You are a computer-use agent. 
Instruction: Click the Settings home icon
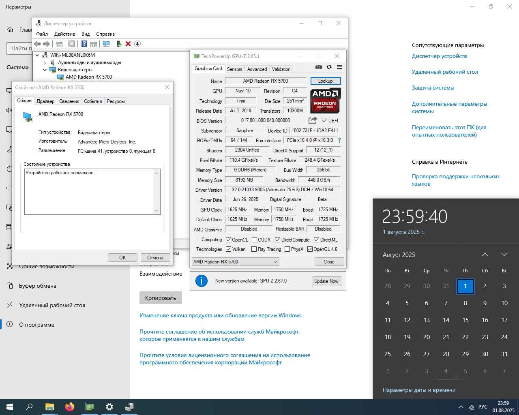click(x=10, y=30)
